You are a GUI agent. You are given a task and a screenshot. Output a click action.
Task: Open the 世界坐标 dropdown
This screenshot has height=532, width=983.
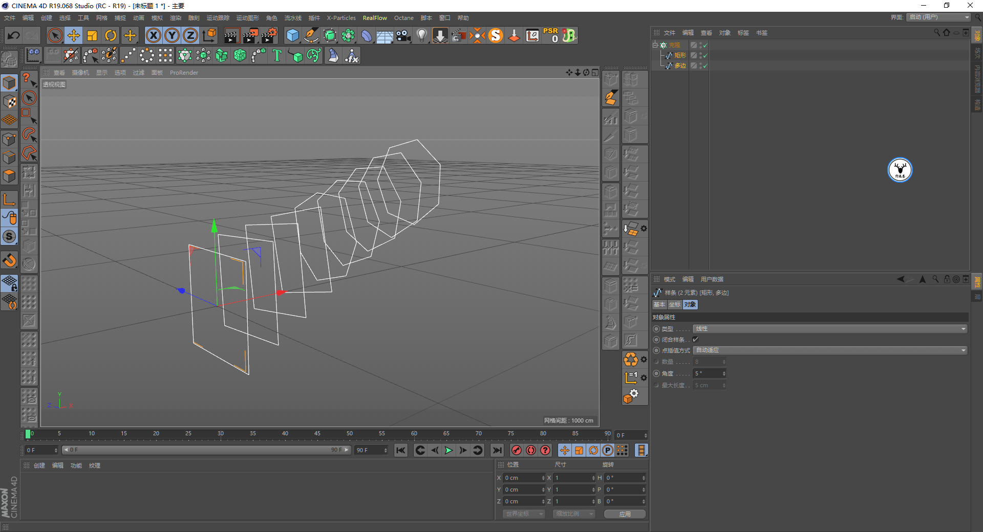pyautogui.click(x=524, y=514)
